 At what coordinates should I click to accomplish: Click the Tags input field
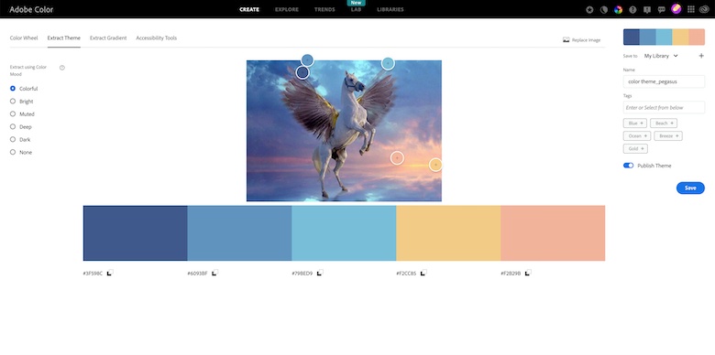pos(664,107)
